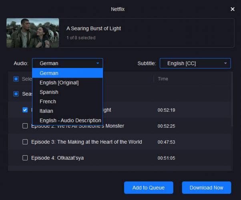Click the Add to Queue button
This screenshot has height=200, width=241.
[149, 188]
